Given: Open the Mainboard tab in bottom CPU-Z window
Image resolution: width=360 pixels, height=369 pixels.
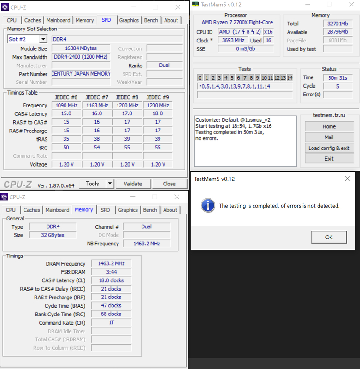Looking at the screenshot, I should coord(57,210).
